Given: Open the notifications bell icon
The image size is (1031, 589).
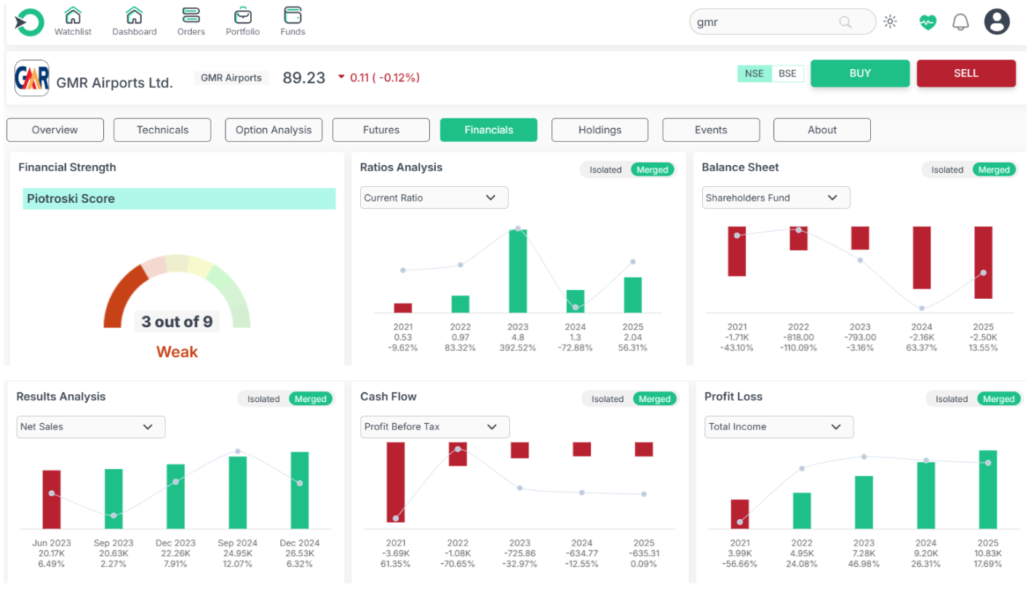Looking at the screenshot, I should (960, 22).
